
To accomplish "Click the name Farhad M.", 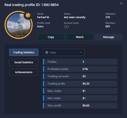I will 43,17.
